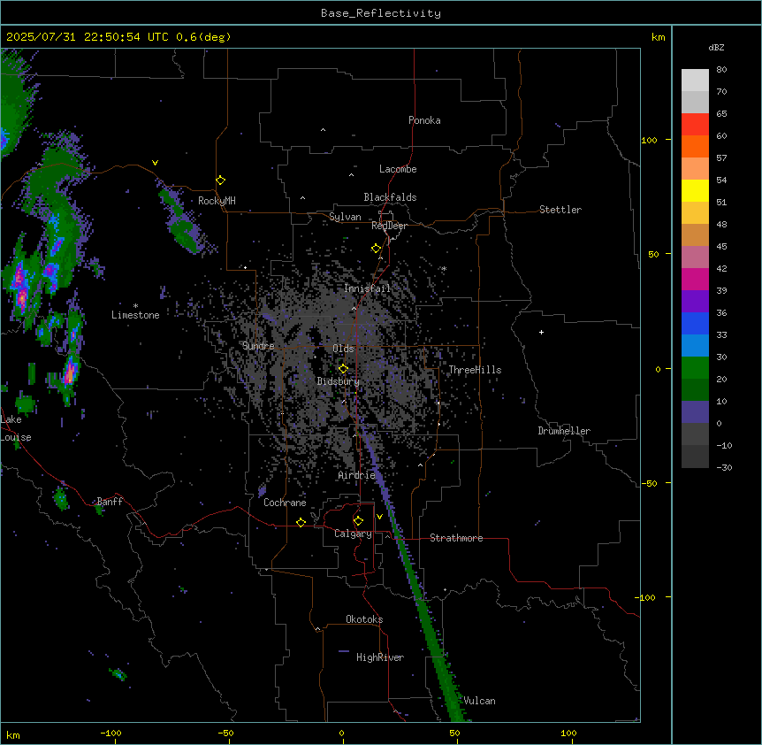762x745 pixels.
Task: Click the -30 value on the dBZ scale
Action: (724, 467)
